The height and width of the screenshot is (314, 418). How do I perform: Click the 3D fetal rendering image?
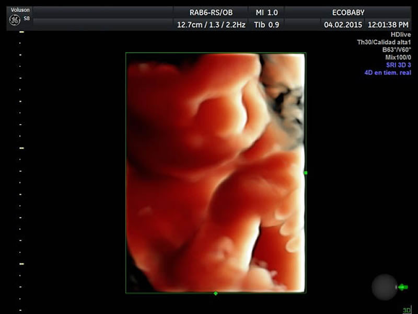[215, 173]
